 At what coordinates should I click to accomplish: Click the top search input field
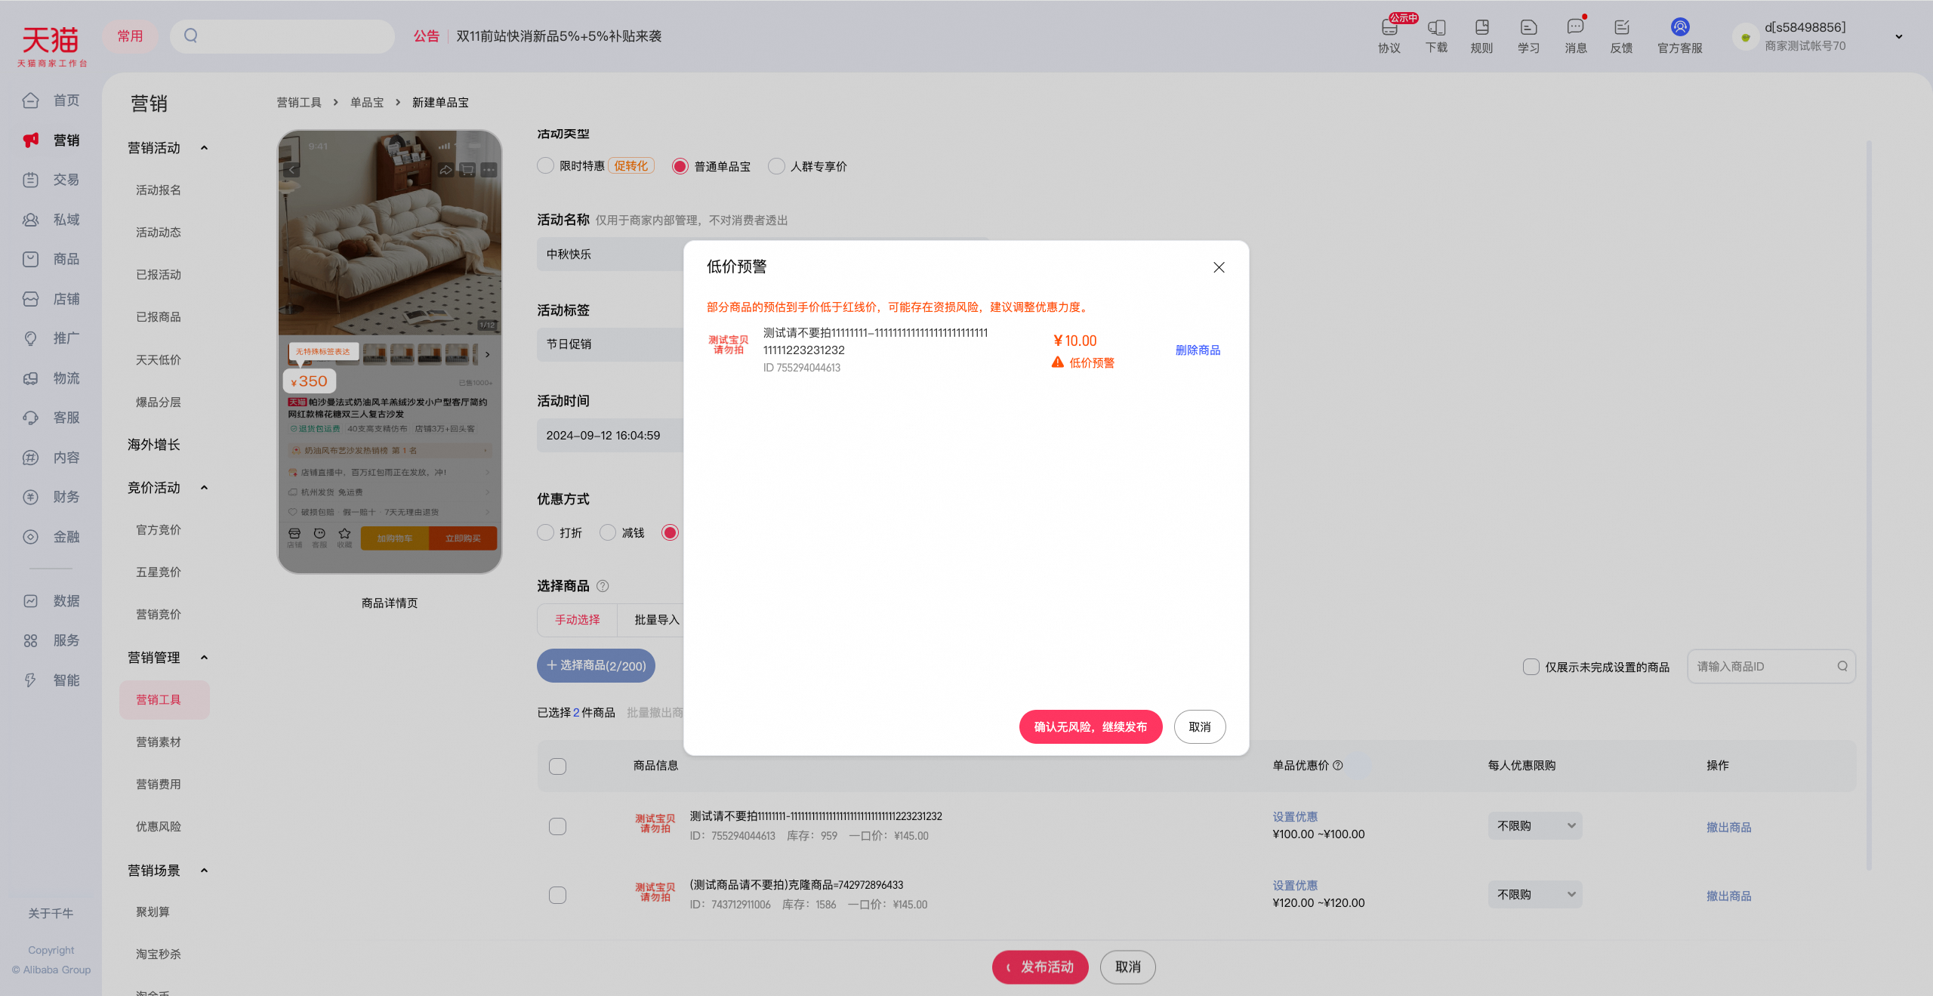(x=282, y=35)
